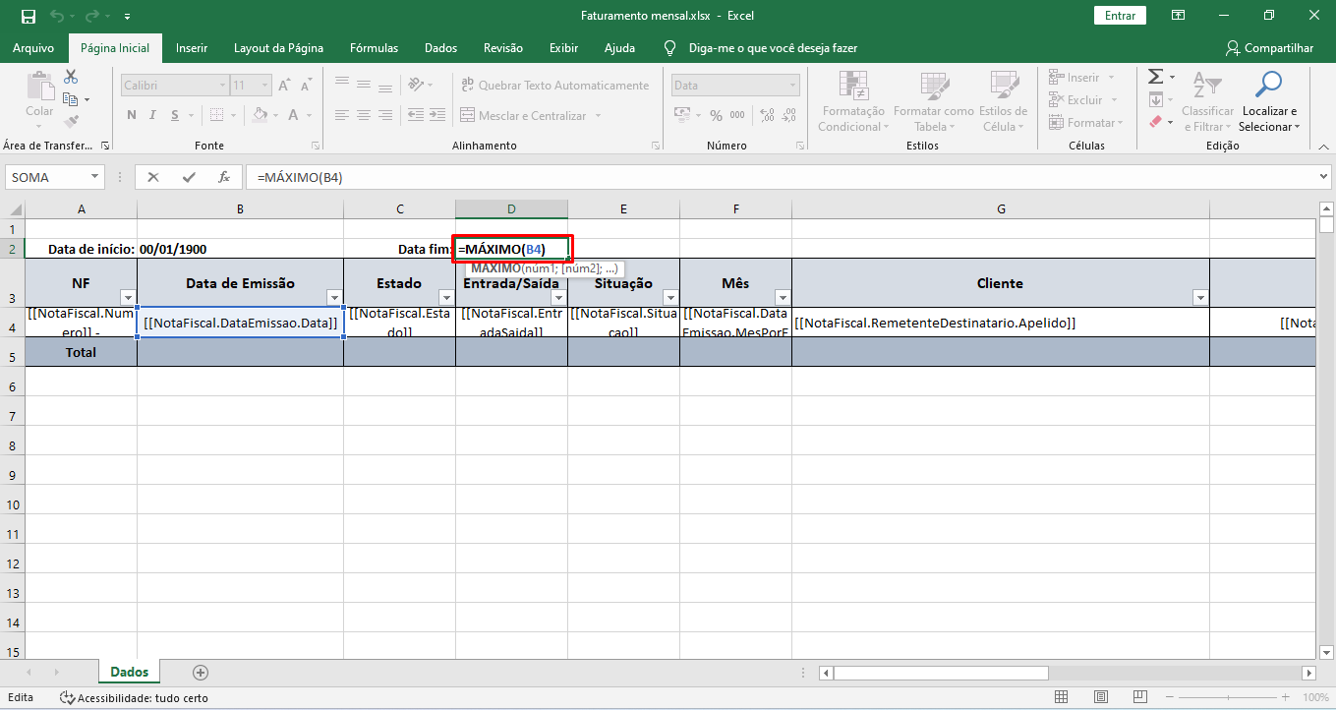Switch to the Dados ribbon tab

pos(440,48)
